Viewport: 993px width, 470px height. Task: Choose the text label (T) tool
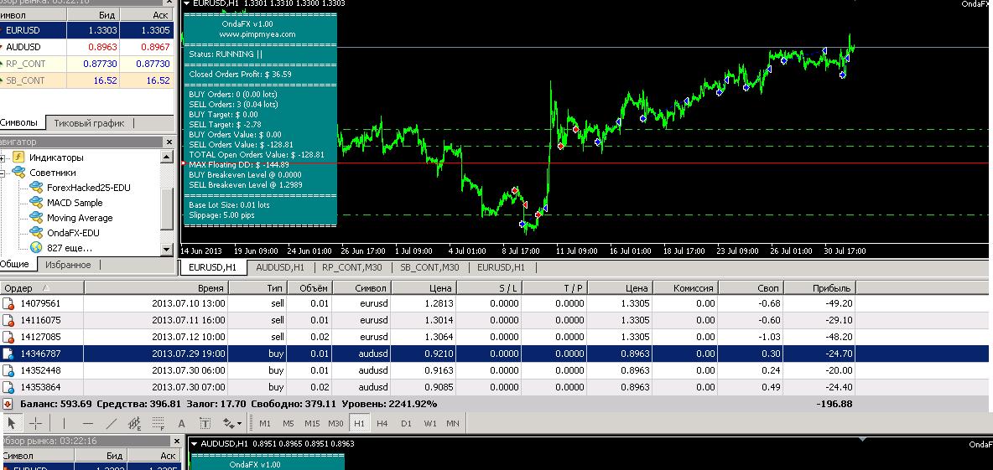click(205, 423)
